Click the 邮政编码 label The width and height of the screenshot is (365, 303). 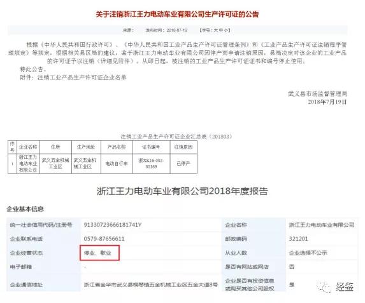[236, 239]
